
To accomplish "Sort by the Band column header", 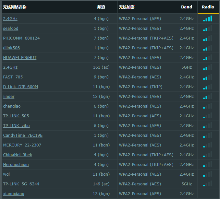I will pyautogui.click(x=187, y=7).
